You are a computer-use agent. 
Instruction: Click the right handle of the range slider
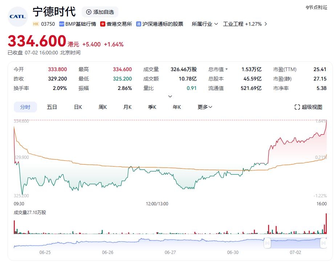click(323, 243)
